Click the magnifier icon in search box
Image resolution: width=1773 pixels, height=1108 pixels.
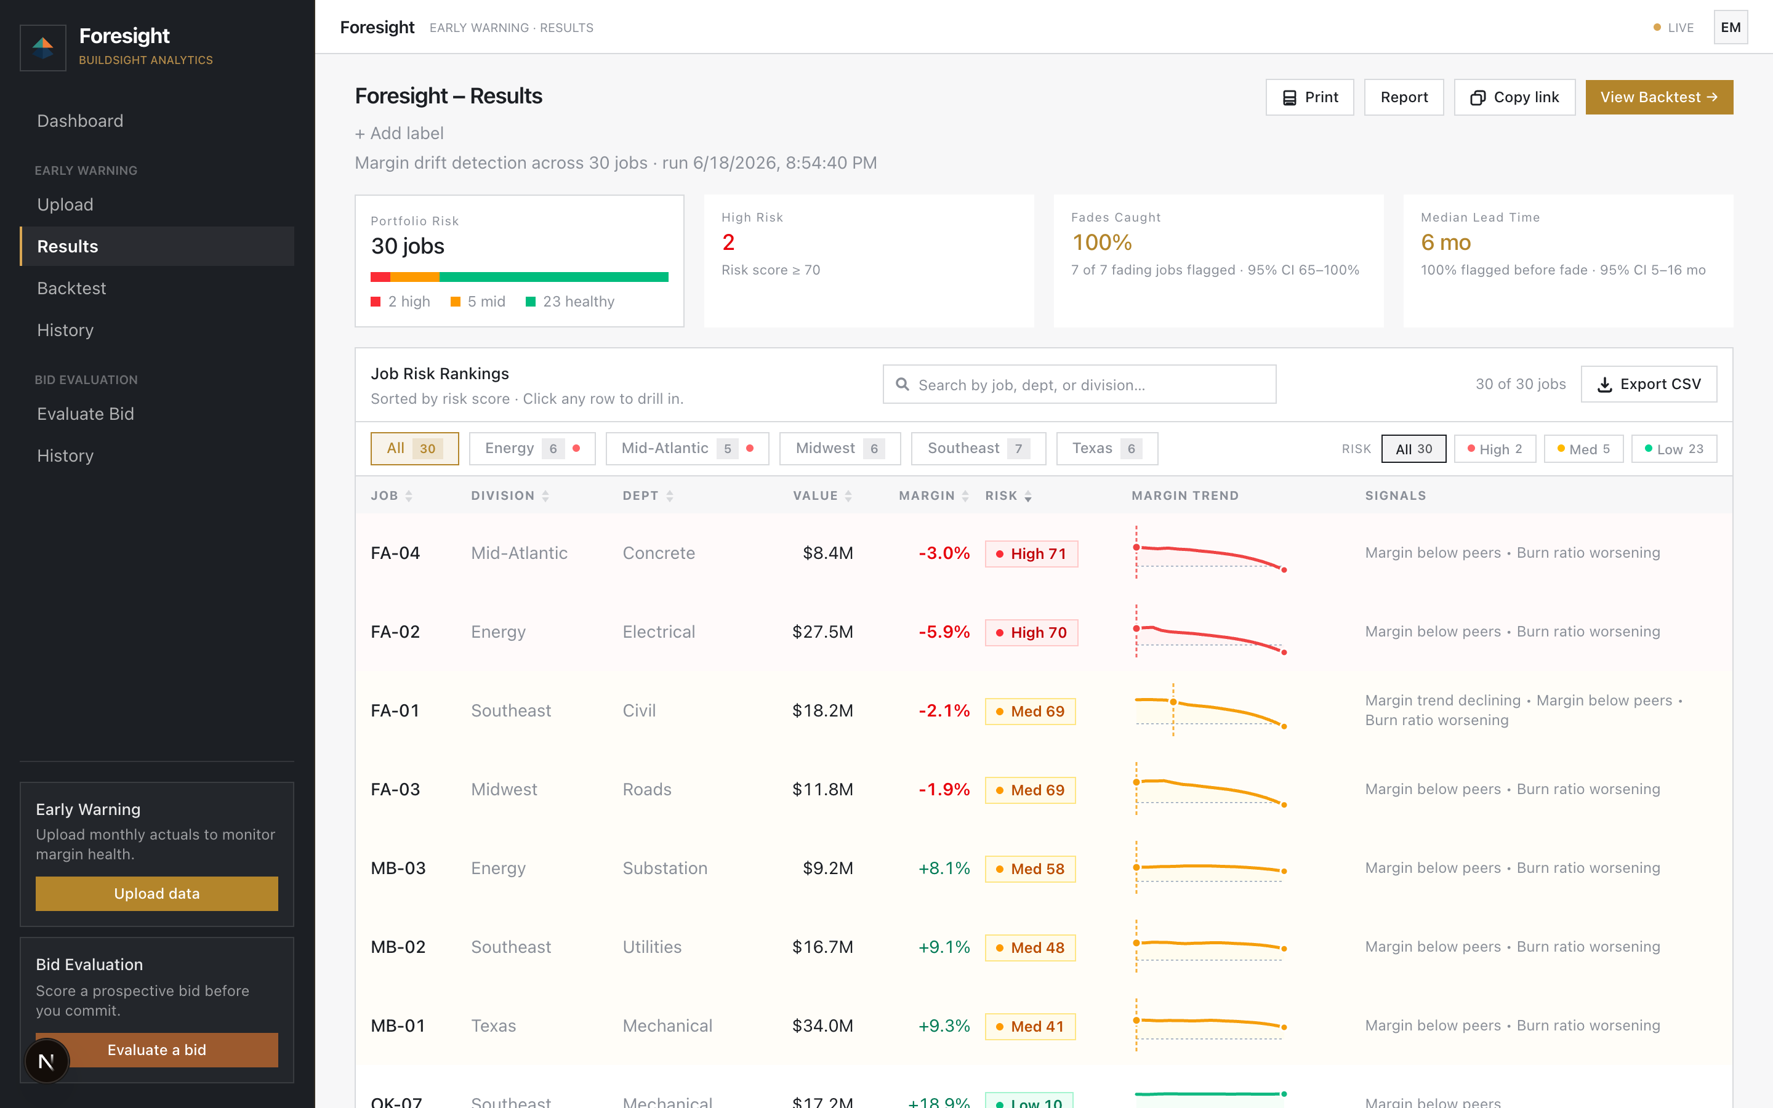coord(903,385)
